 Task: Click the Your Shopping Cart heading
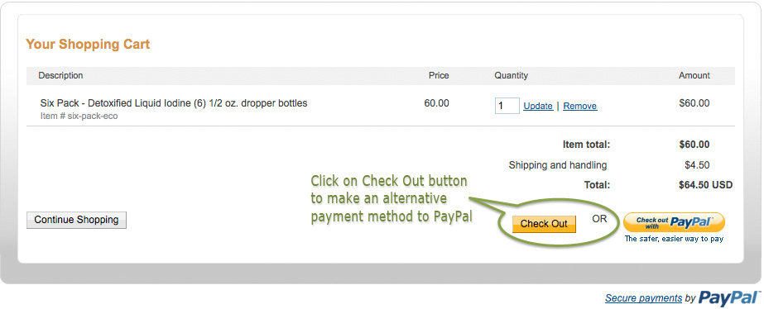point(88,45)
